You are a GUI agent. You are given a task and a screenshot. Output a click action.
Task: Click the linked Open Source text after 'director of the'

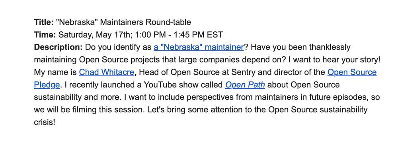[352, 72]
